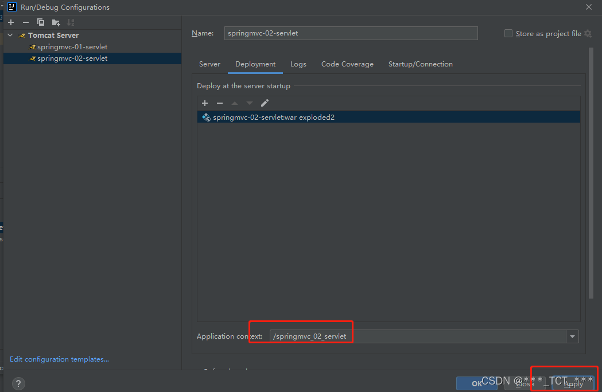
Task: Add a deployment artifact
Action: pyautogui.click(x=205, y=103)
